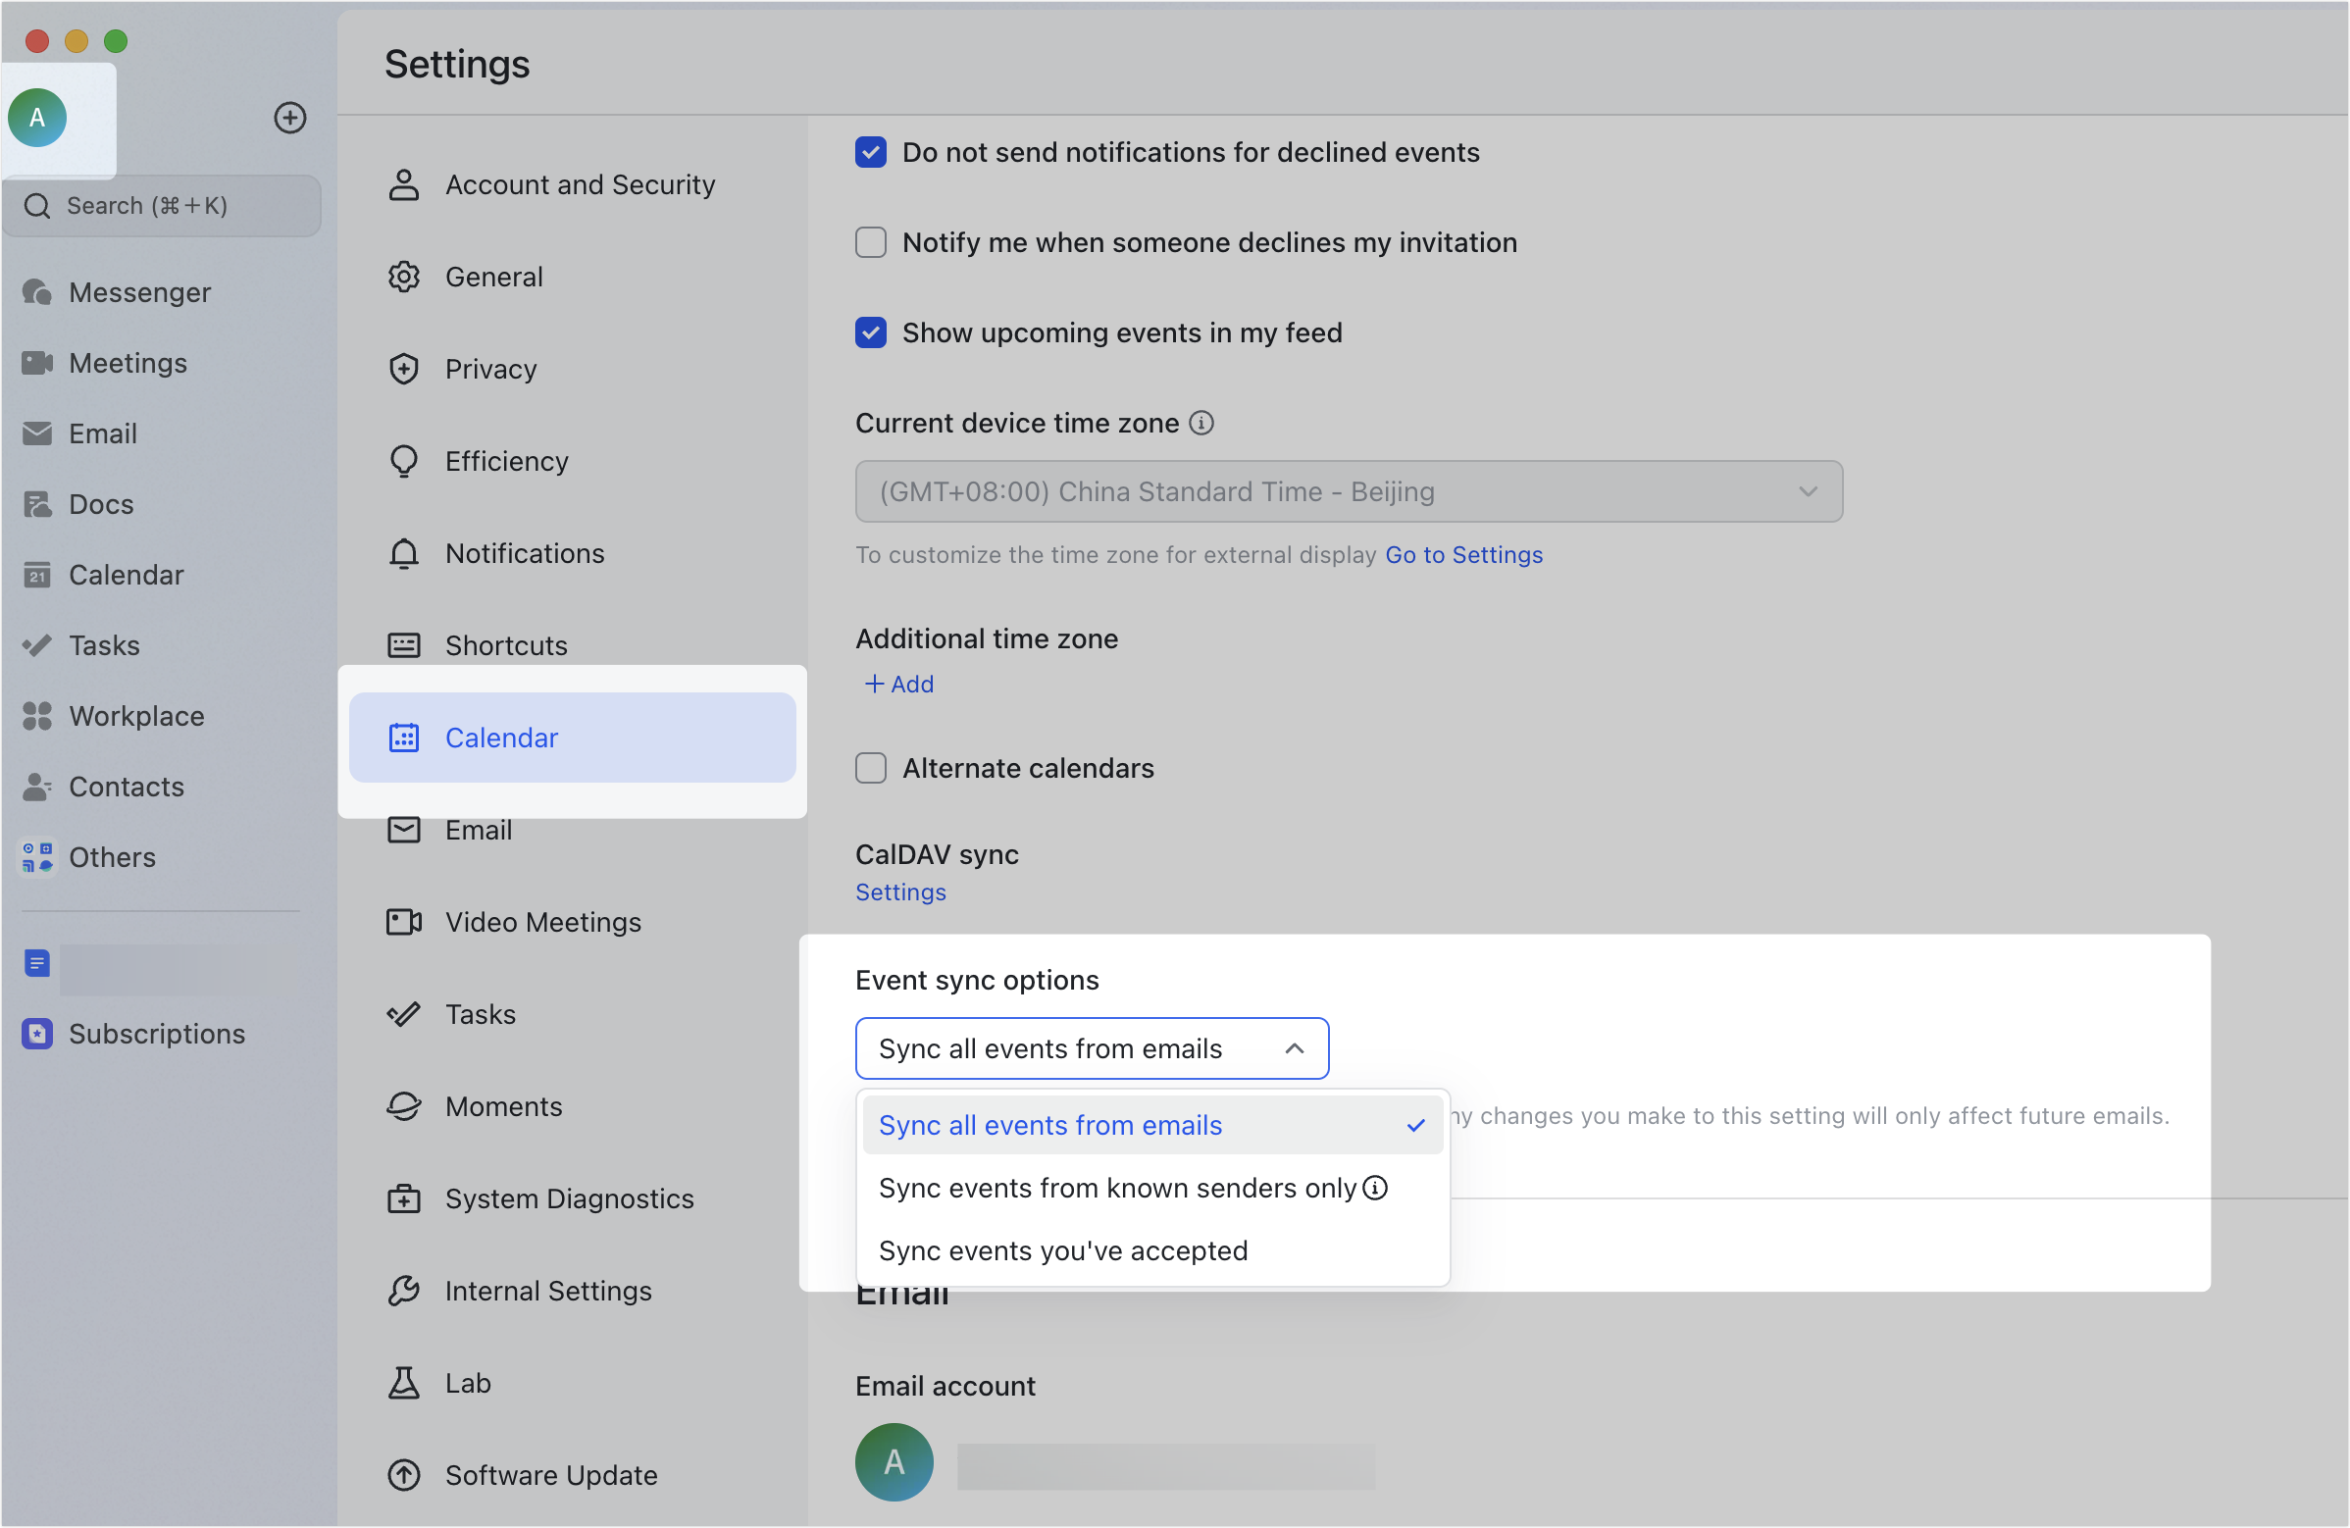The height and width of the screenshot is (1528, 2350).
Task: Open Docs in the left sidebar
Action: [77, 504]
